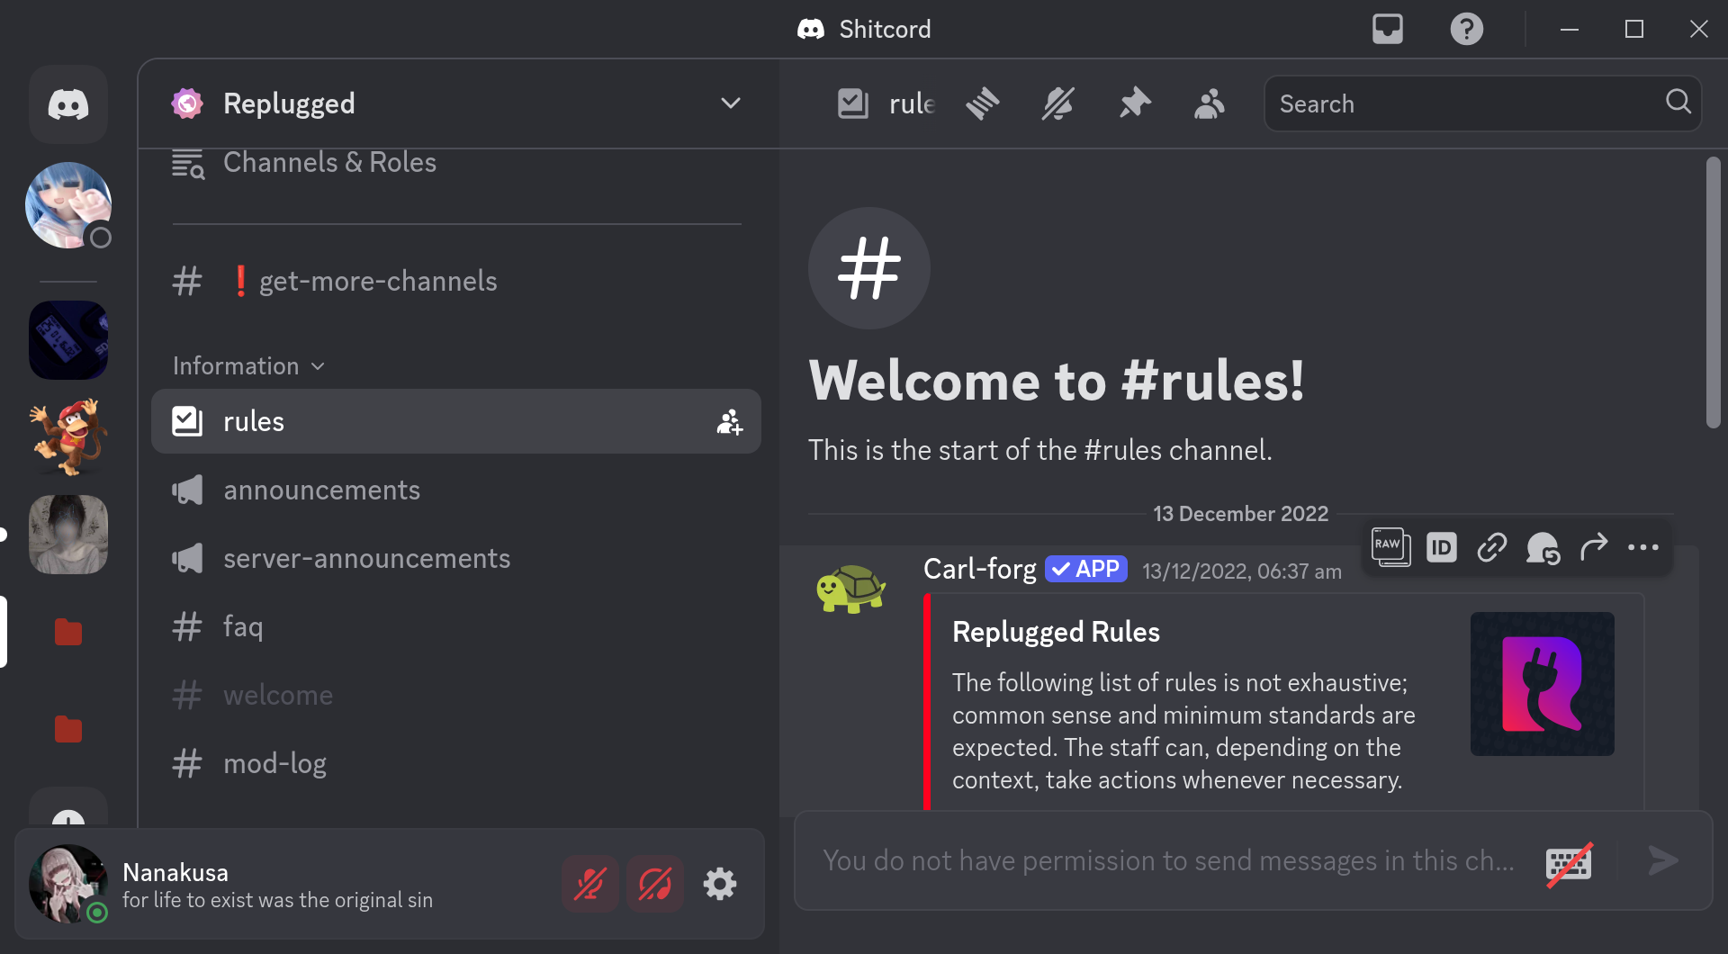Open the Diddy Kong monkey server
The image size is (1728, 954).
68,437
